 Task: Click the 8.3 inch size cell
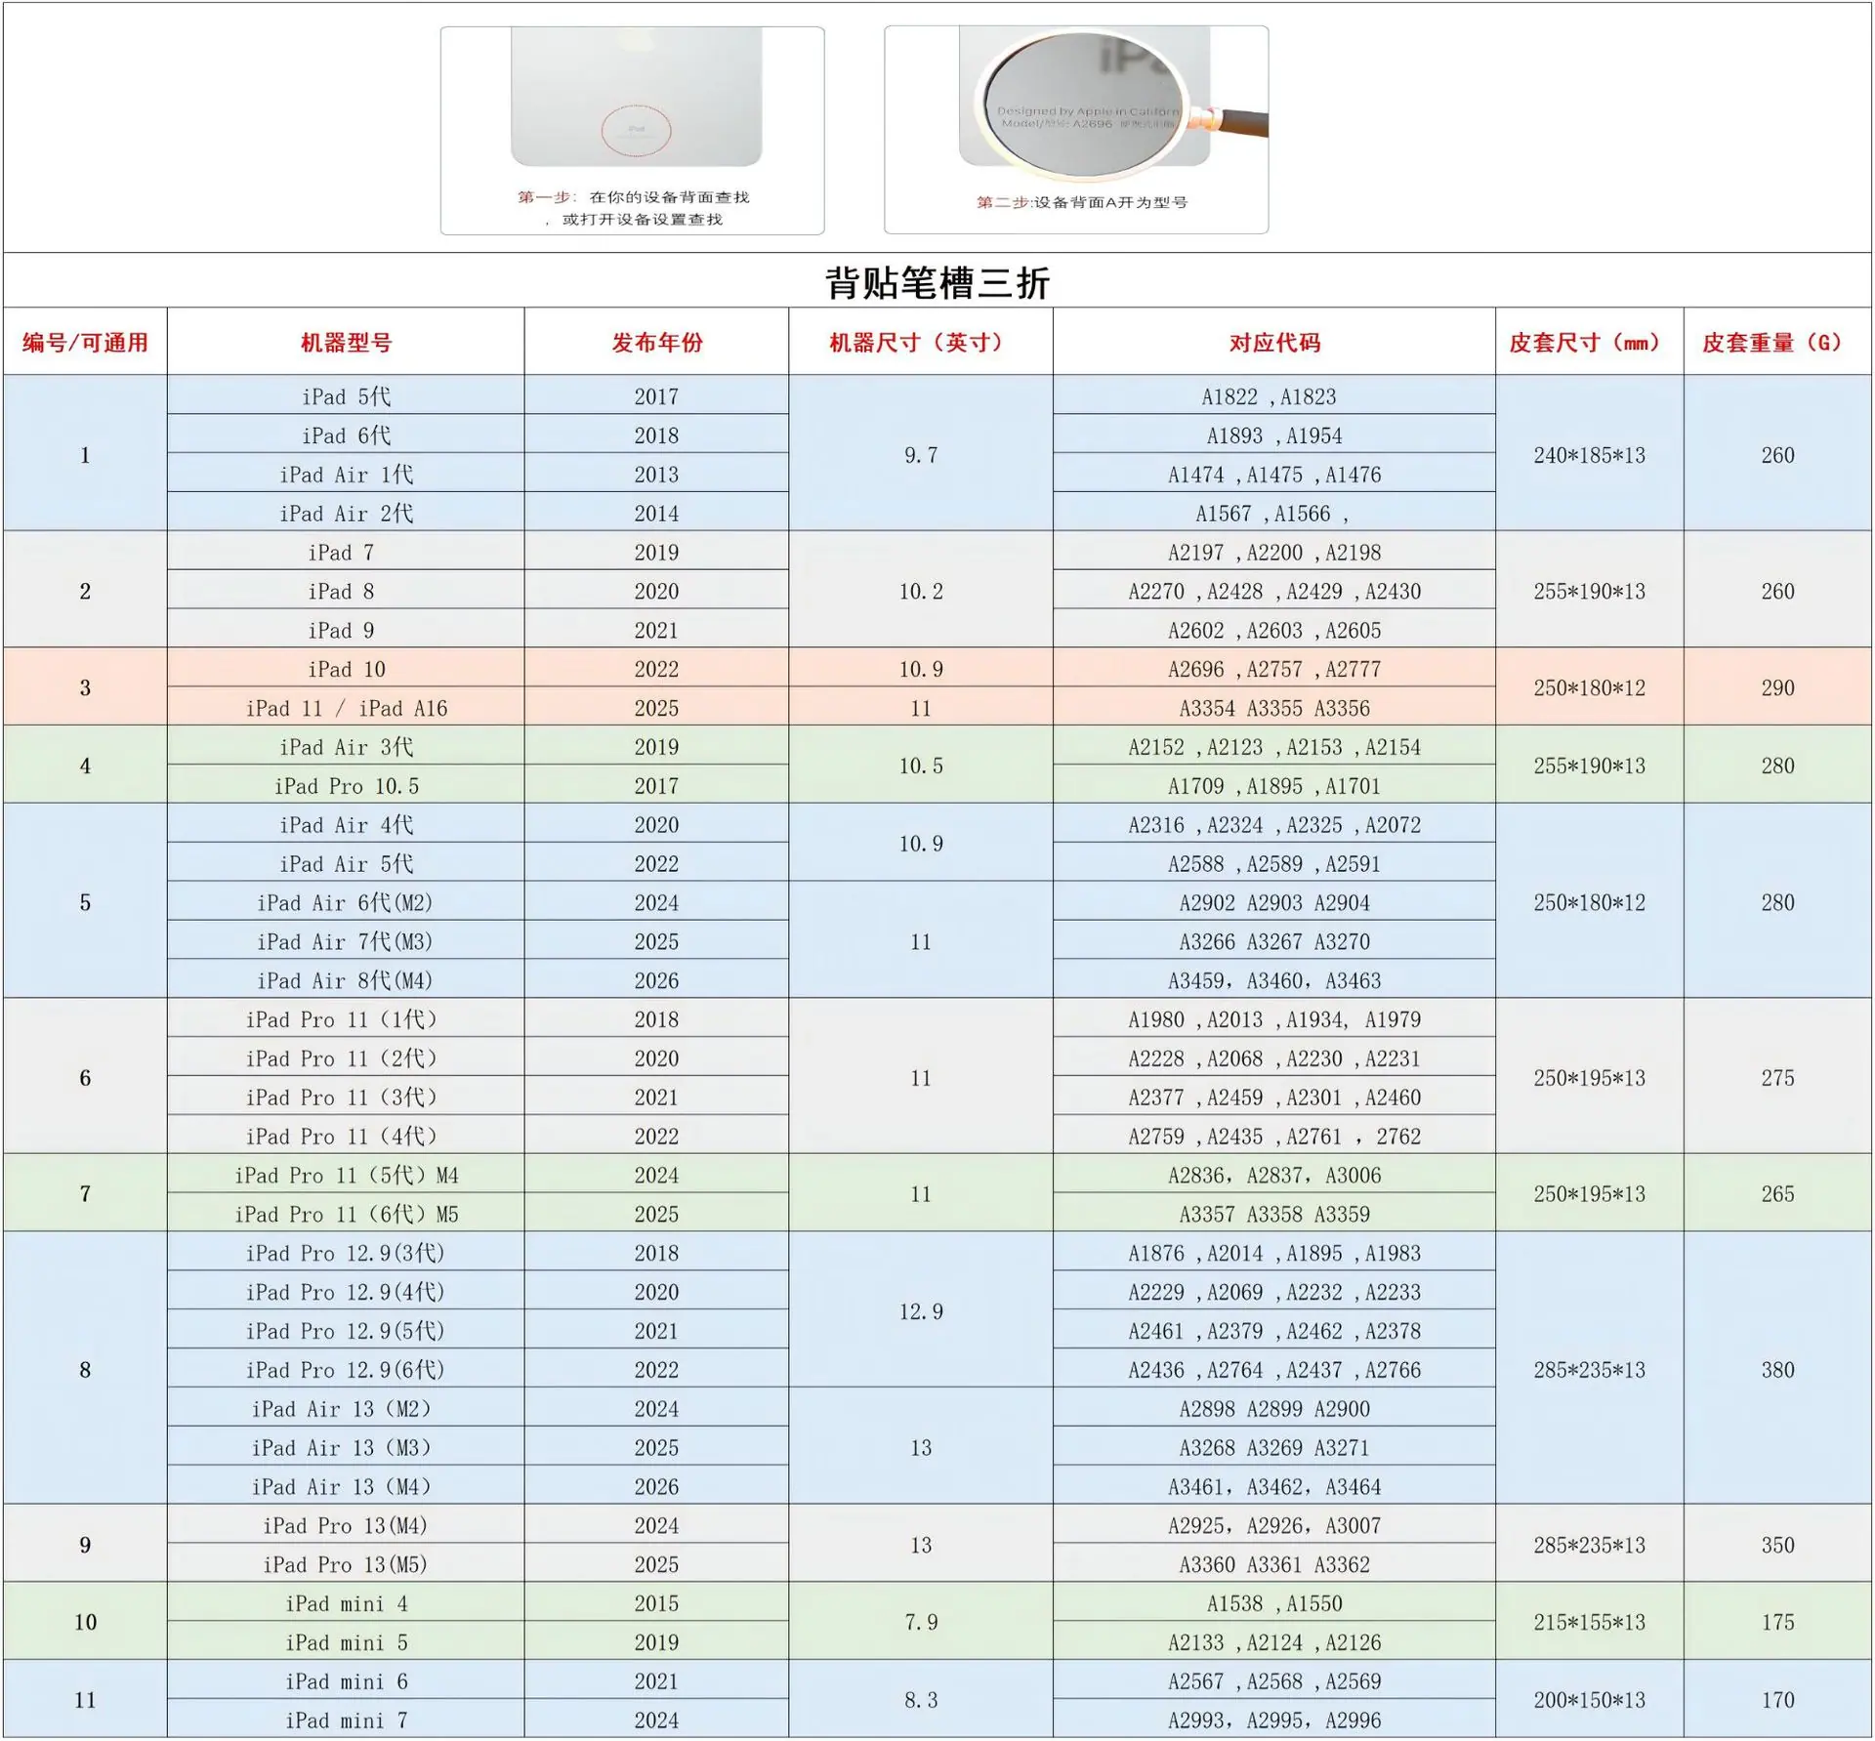tap(921, 1700)
